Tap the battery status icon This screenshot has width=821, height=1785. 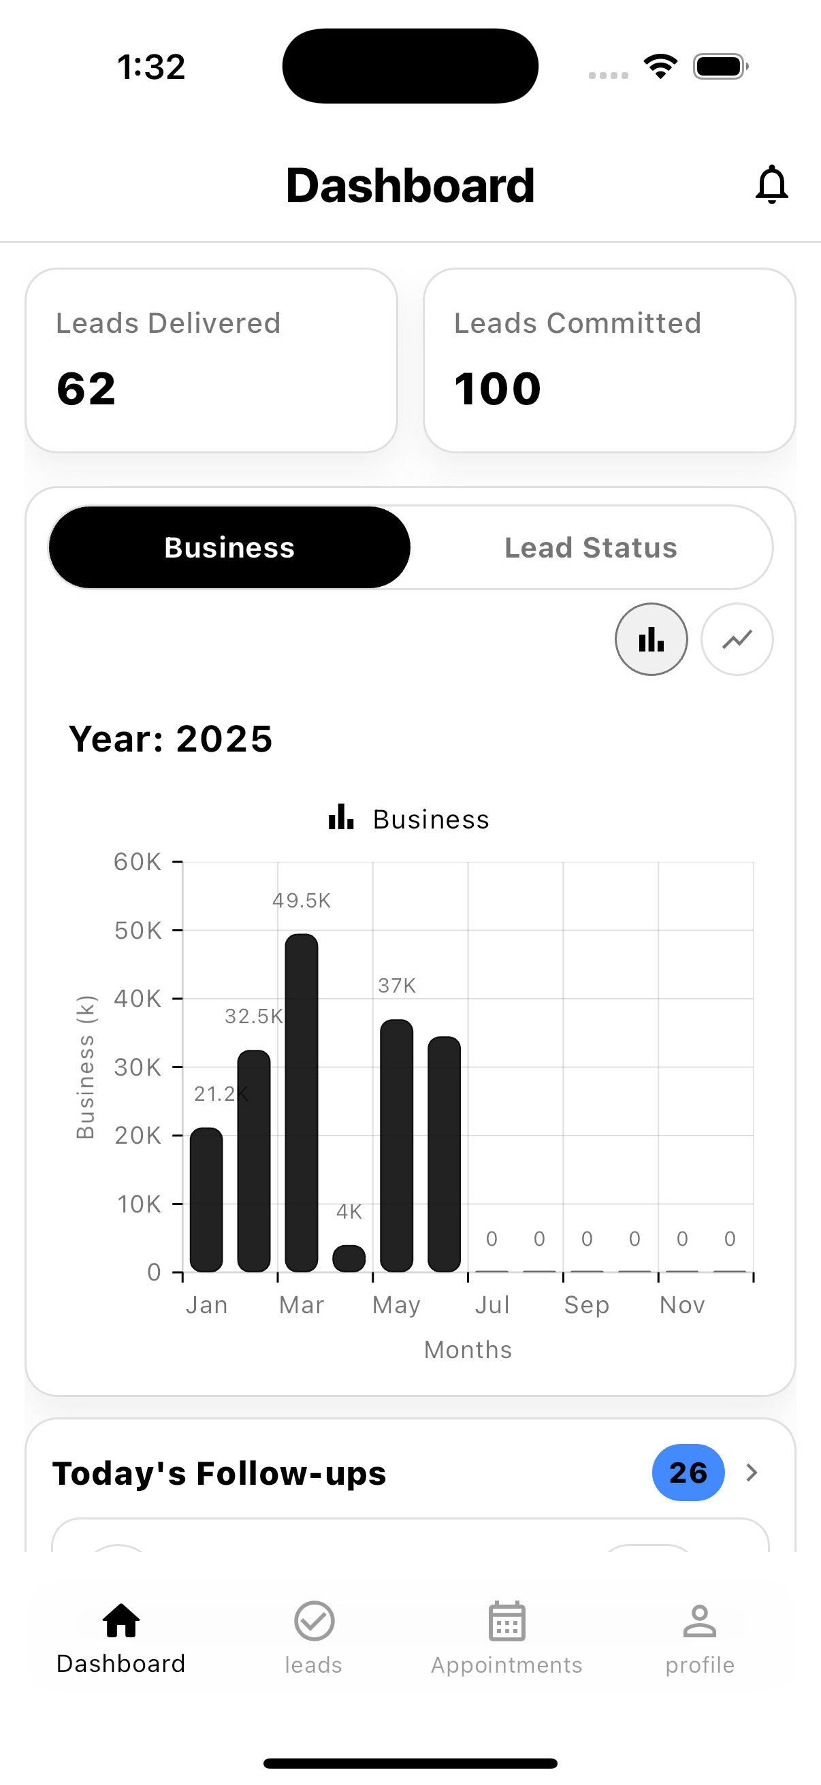point(720,67)
